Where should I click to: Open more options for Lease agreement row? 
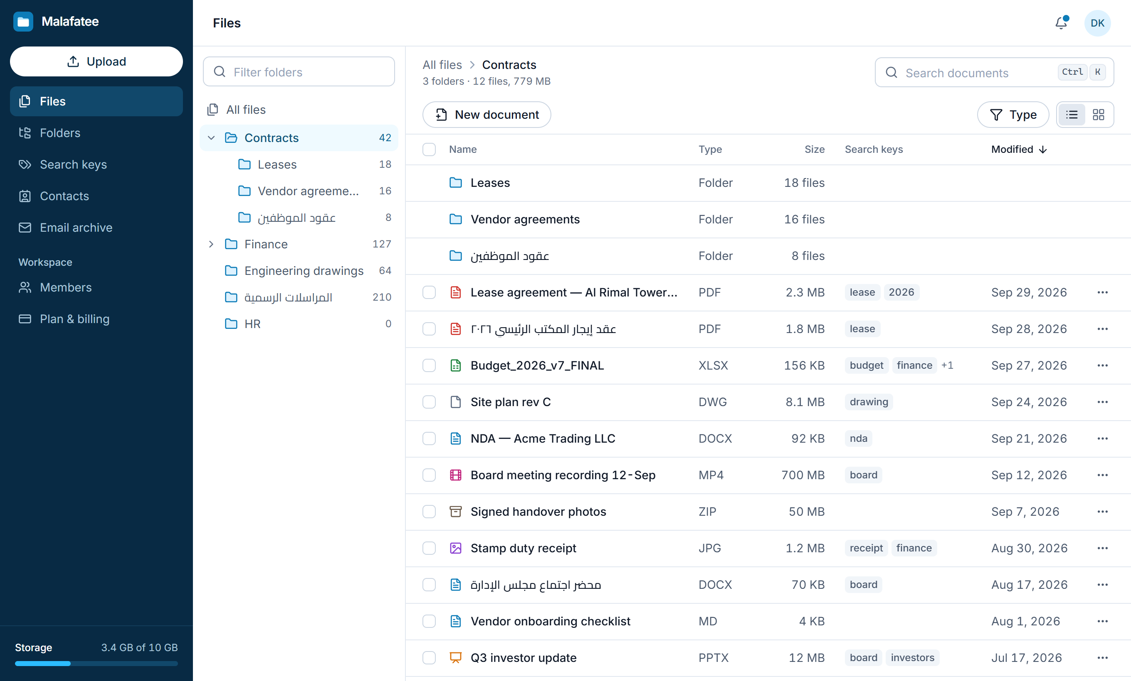click(1102, 292)
